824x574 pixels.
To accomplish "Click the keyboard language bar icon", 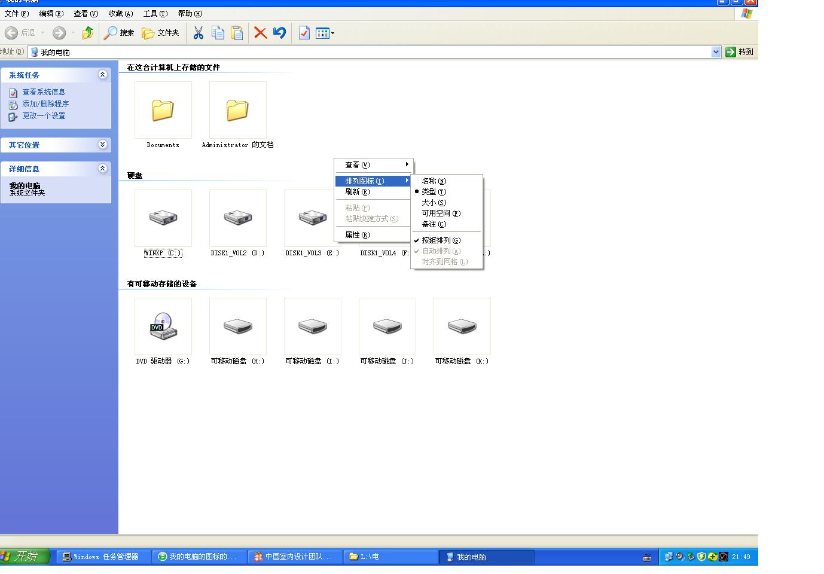I will (x=647, y=557).
